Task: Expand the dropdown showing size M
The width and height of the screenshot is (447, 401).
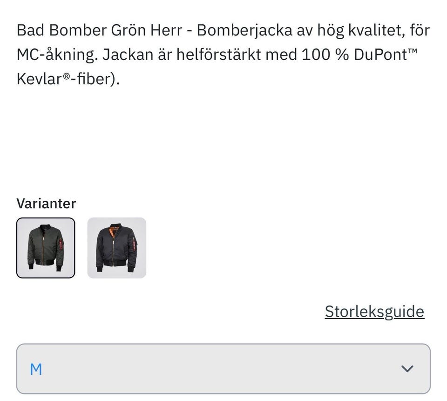Action: [223, 368]
